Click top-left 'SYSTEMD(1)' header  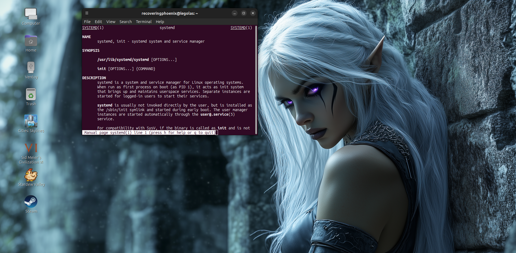(93, 28)
